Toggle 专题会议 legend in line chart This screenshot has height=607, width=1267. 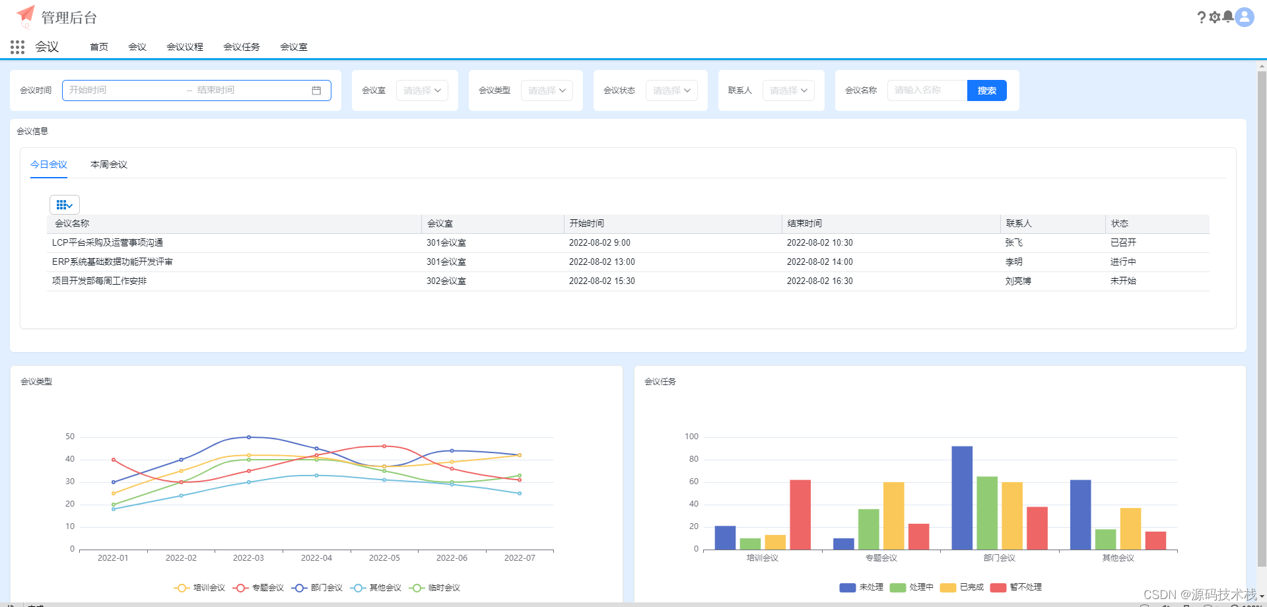(258, 588)
